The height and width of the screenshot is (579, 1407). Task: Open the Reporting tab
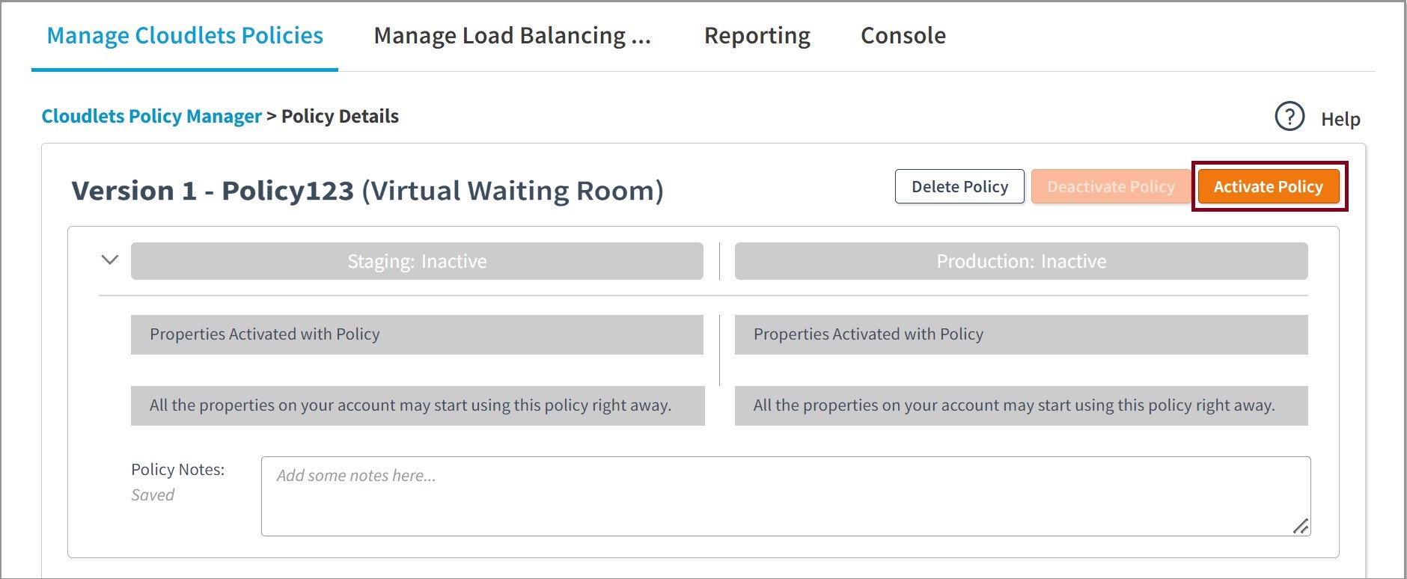757,36
